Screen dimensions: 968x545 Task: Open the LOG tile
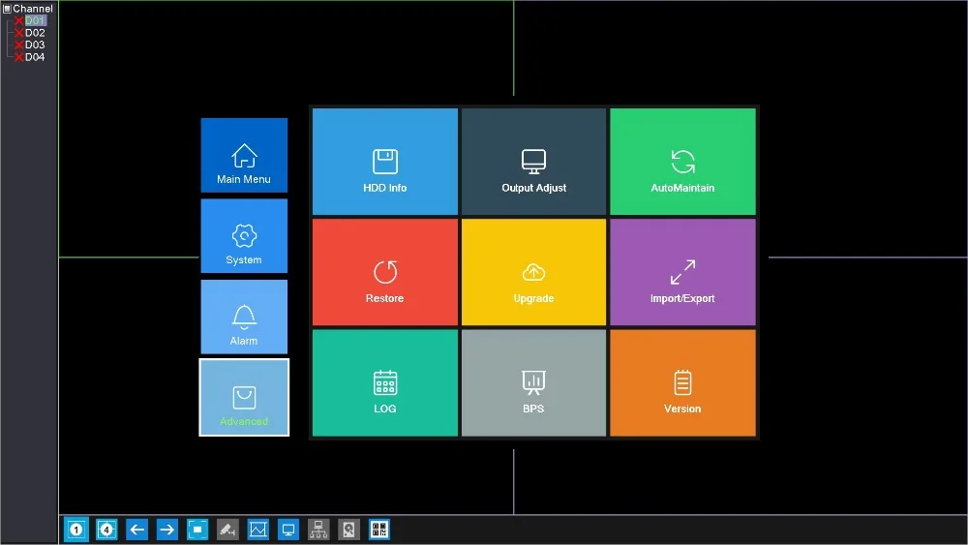click(384, 382)
